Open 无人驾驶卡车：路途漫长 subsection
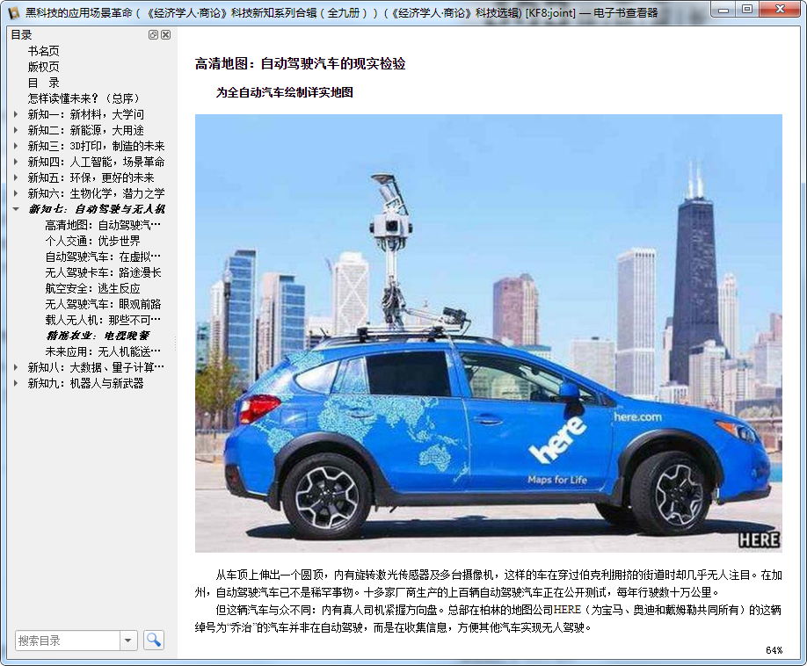Image resolution: width=807 pixels, height=666 pixels. 103,272
